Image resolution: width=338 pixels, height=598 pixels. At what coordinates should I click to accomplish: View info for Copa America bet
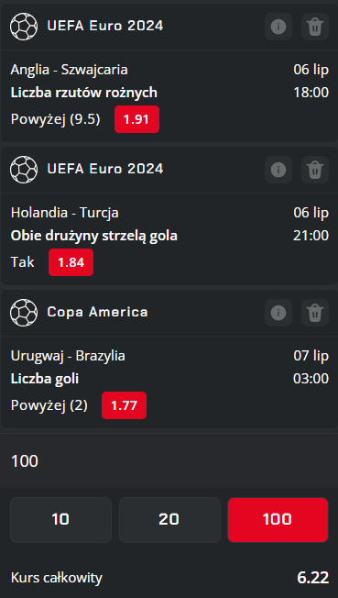pyautogui.click(x=278, y=313)
